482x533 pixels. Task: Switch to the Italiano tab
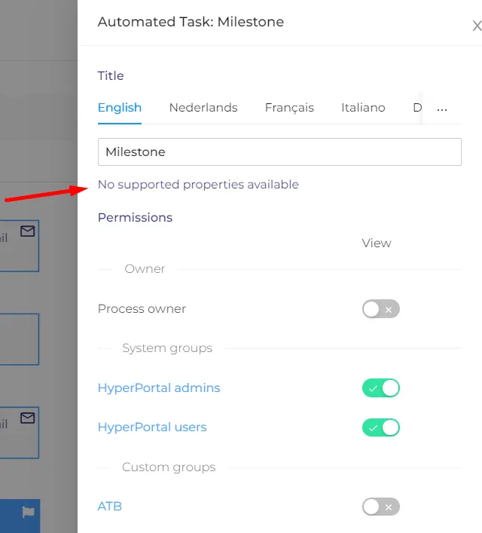coord(363,108)
